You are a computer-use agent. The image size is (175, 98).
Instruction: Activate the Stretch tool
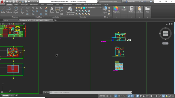(x=33, y=14)
